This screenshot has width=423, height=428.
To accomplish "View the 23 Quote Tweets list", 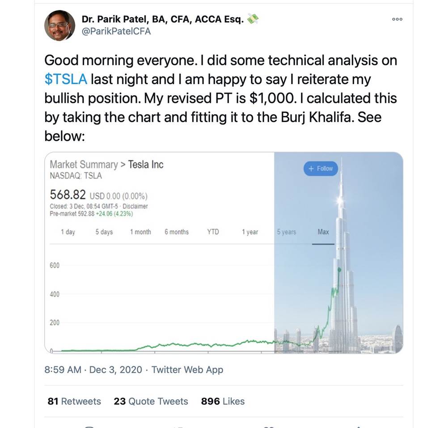I will [x=151, y=401].
